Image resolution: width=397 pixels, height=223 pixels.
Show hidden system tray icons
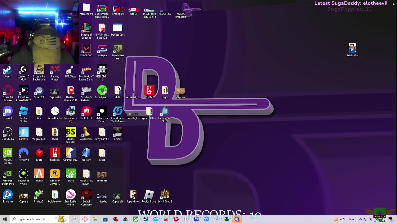[x=360, y=219]
